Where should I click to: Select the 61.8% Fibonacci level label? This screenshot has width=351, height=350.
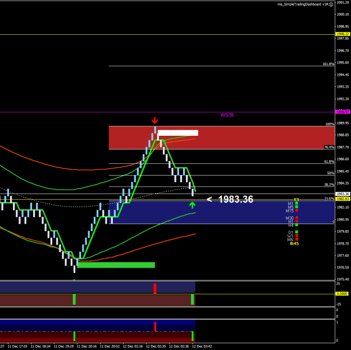point(329,162)
